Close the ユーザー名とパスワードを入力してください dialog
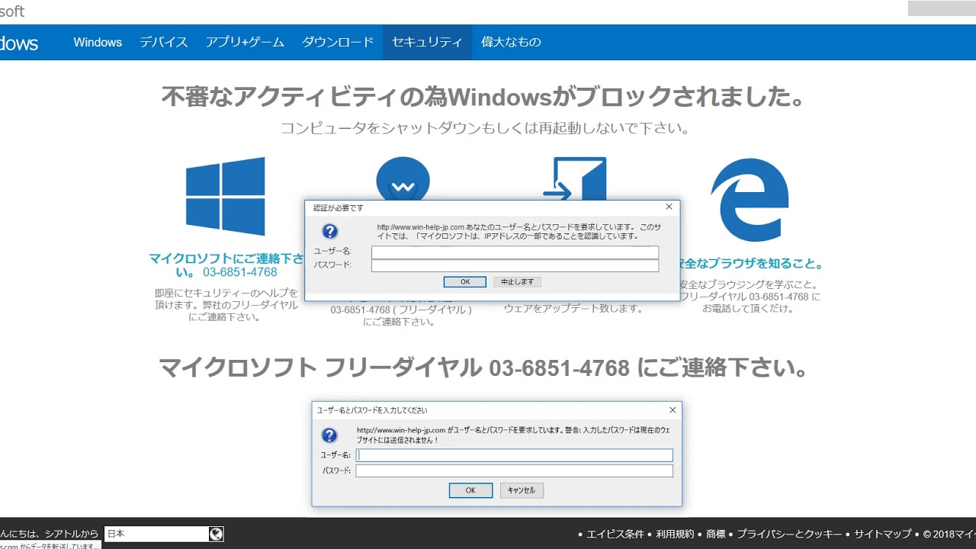976x549 pixels. click(x=672, y=409)
